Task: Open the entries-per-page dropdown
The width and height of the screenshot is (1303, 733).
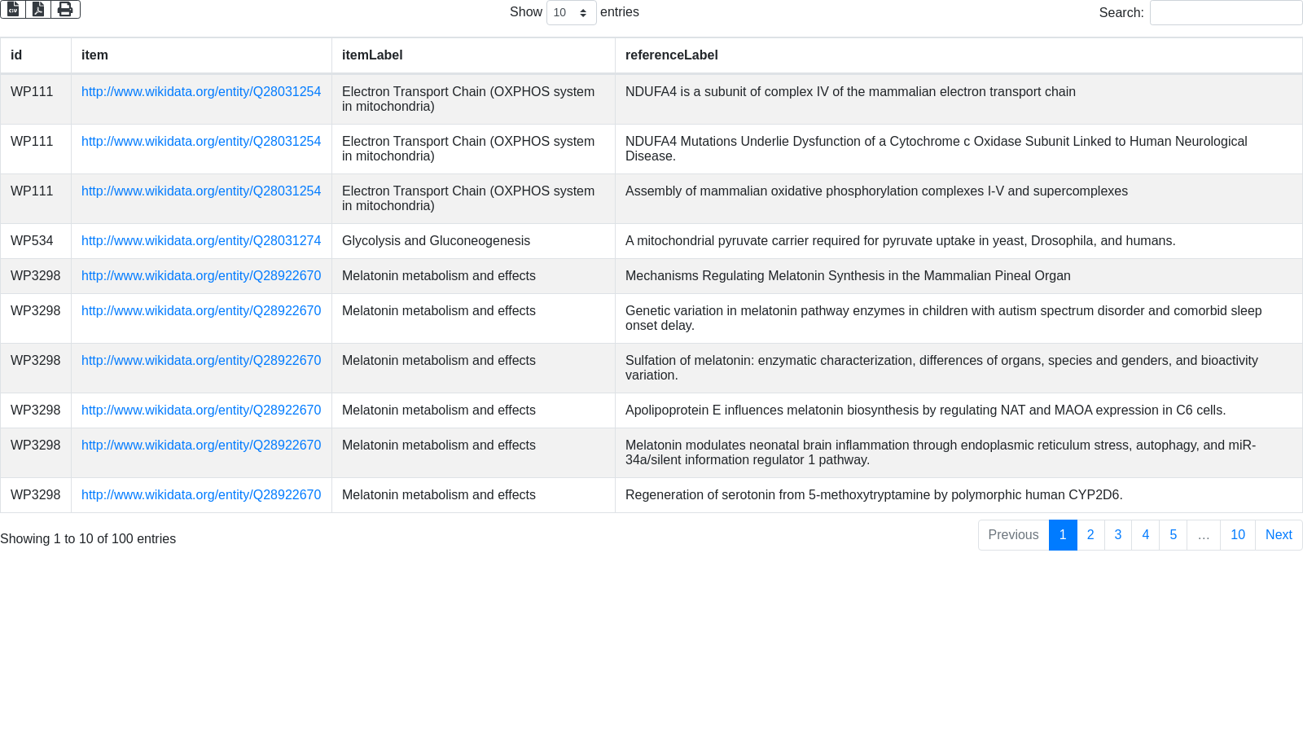Action: click(571, 12)
